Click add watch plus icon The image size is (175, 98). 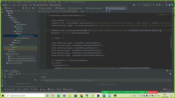pos(41,80)
